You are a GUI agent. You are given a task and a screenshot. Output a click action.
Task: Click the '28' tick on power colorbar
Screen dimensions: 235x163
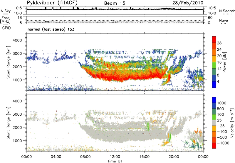pos(219,43)
